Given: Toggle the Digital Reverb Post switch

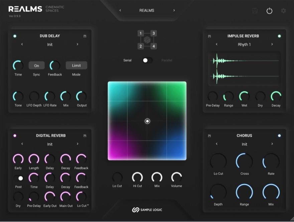Looking at the screenshot, I should (x=18, y=178).
